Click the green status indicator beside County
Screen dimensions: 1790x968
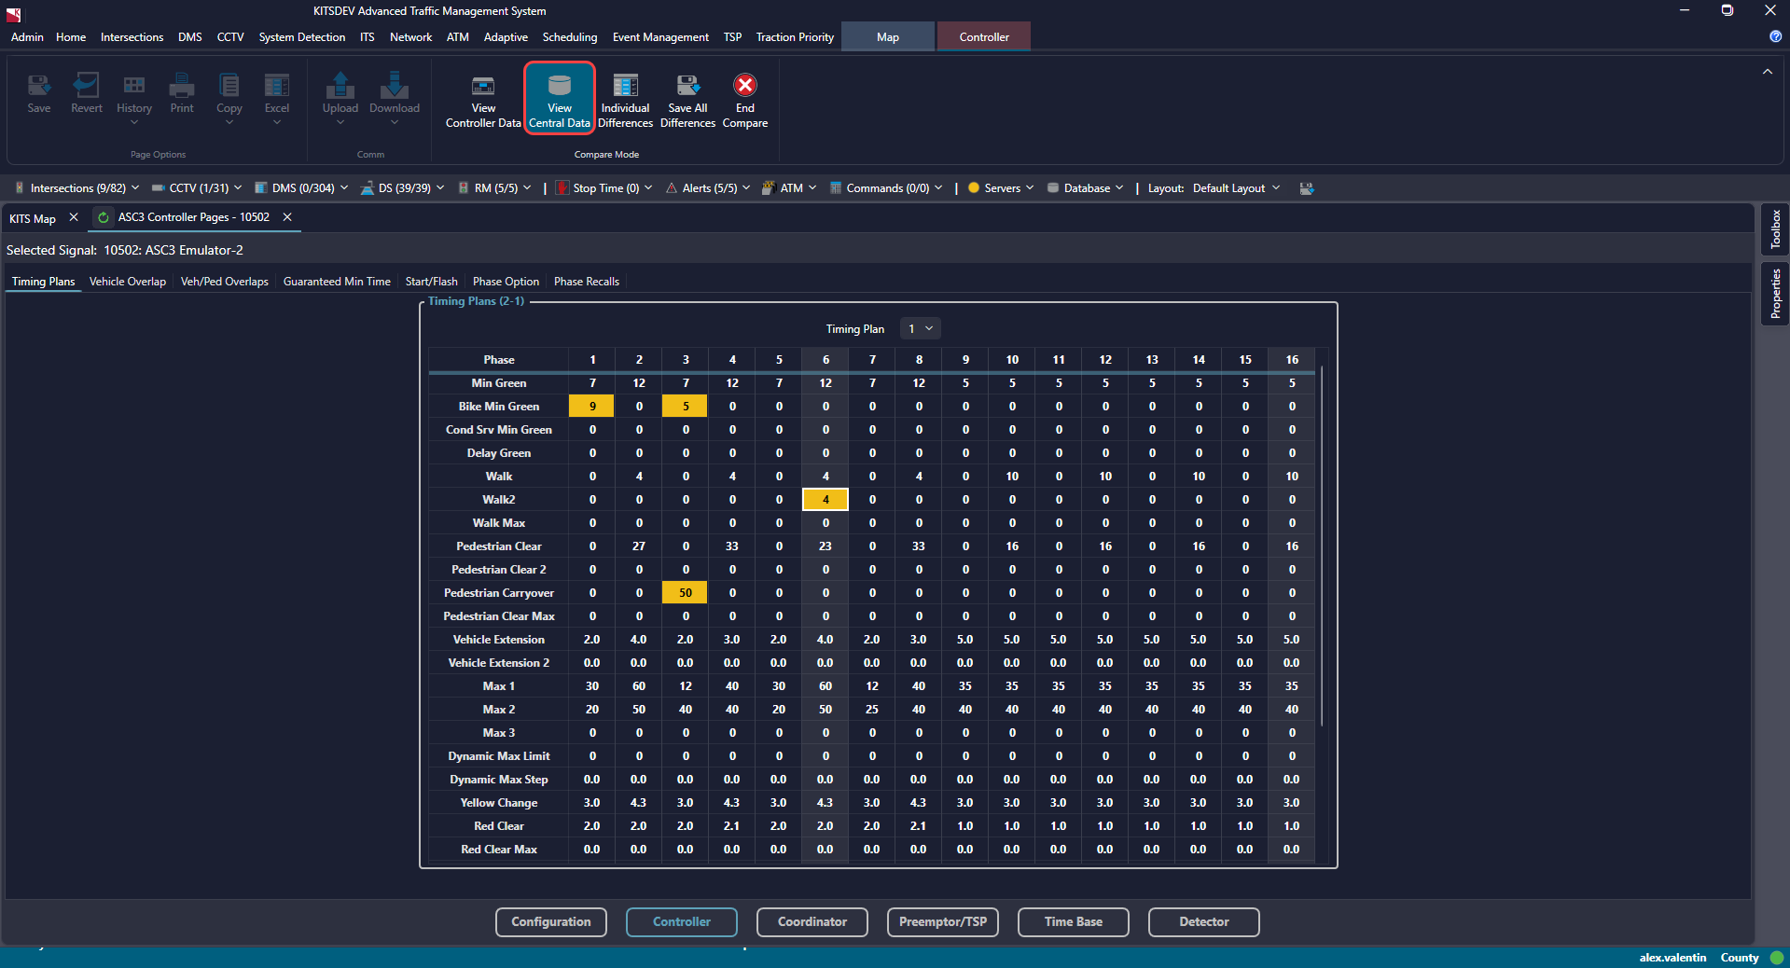pos(1777,958)
